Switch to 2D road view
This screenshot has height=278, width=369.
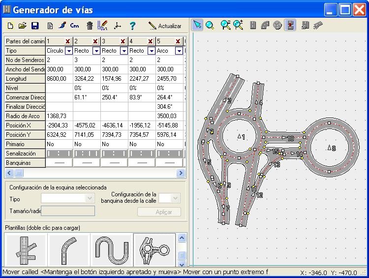tap(305, 25)
